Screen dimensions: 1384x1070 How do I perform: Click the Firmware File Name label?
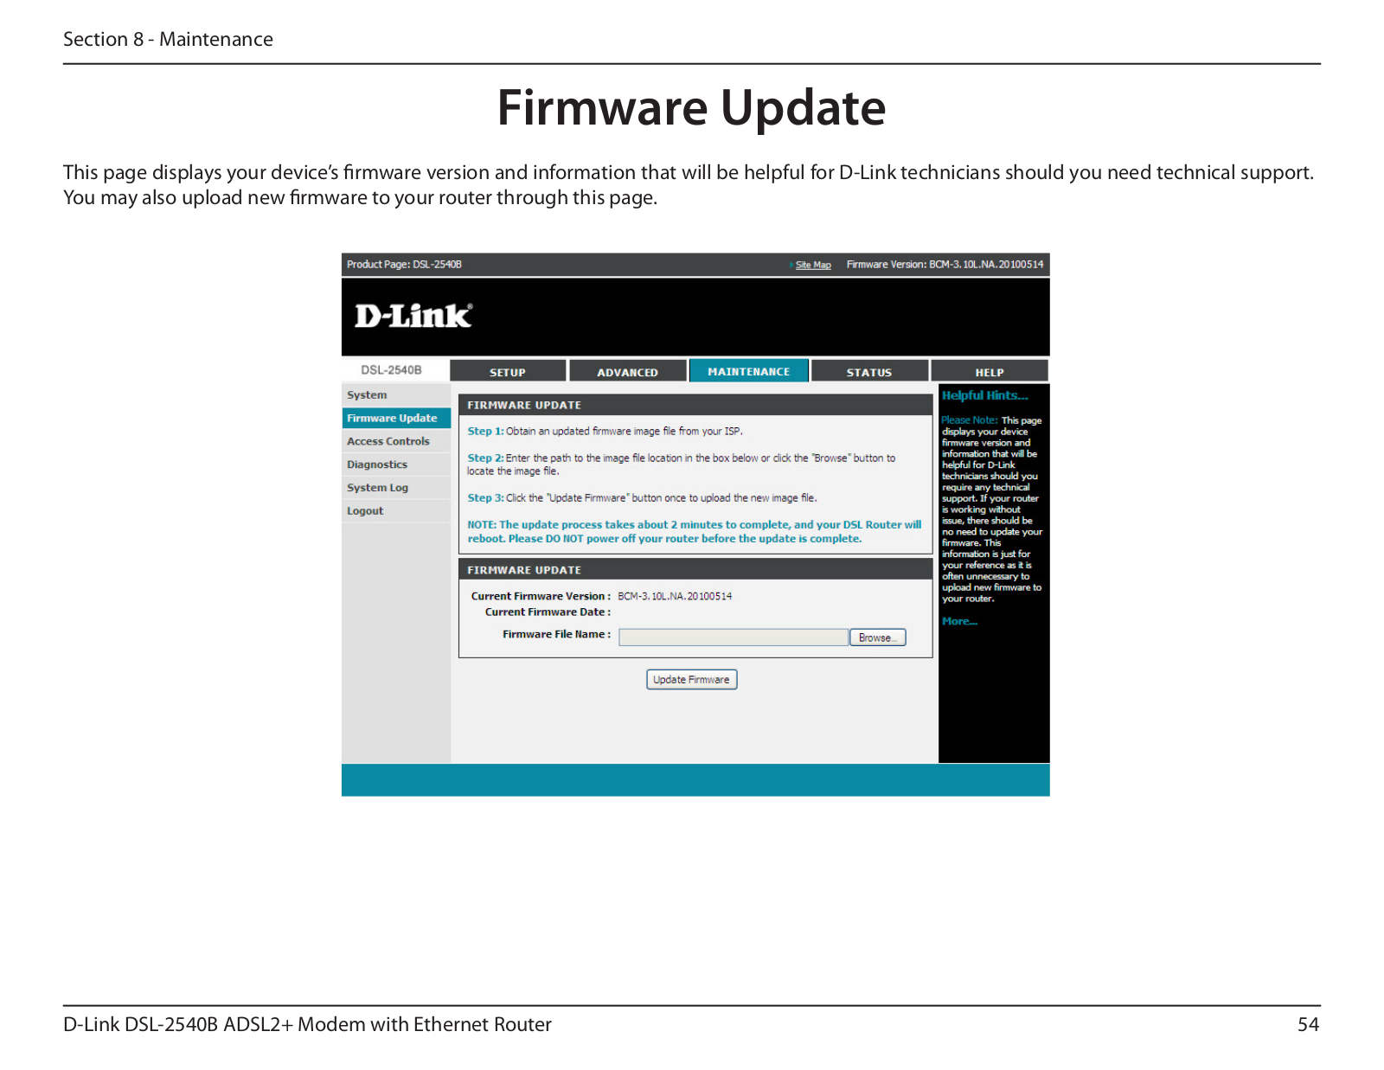click(556, 634)
